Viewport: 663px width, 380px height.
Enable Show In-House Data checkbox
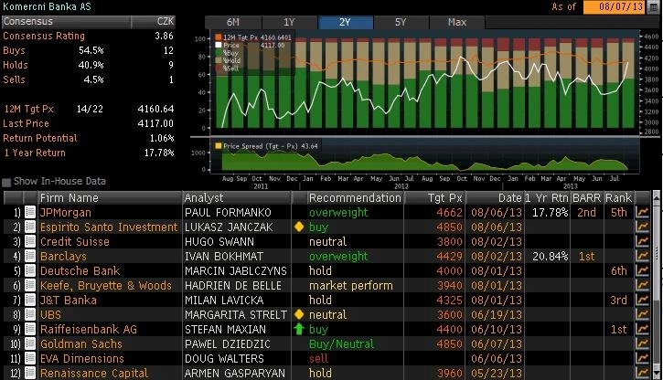(6, 182)
